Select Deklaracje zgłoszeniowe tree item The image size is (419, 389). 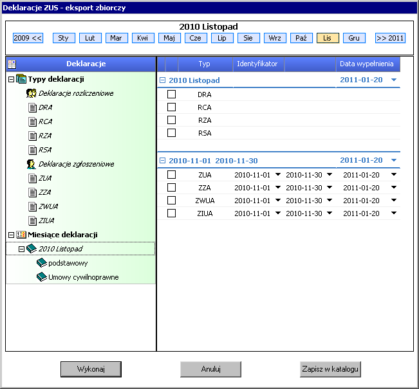tap(76, 164)
